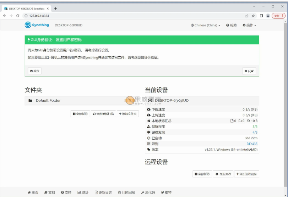Image resolution: width=288 pixels, height=197 pixels.
Task: Click the page vertical scrollbar
Action: 286,105
